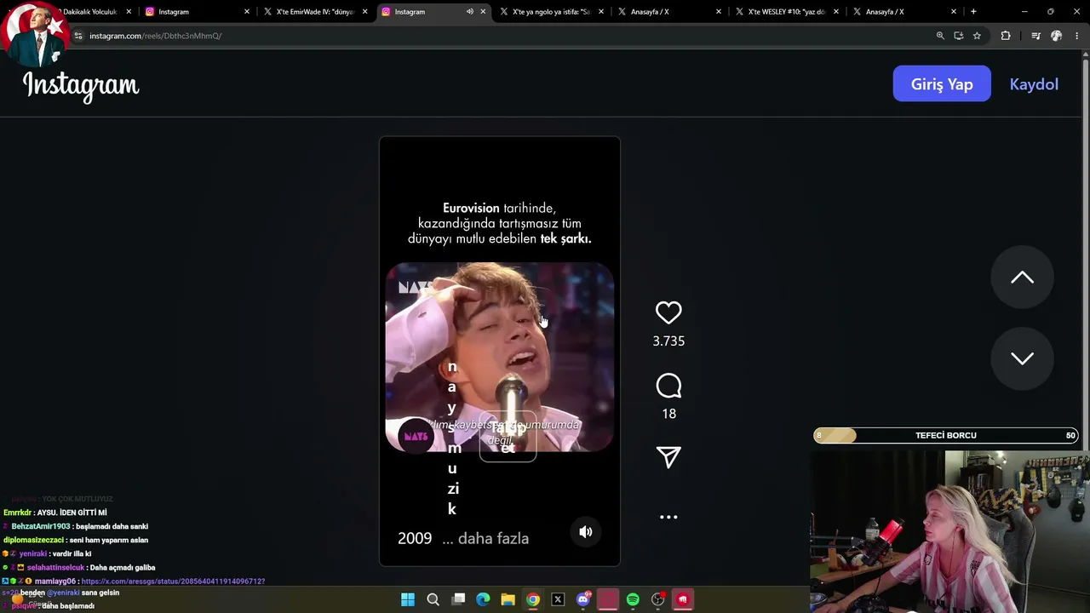Share the reel with the paper plane icon
Image resolution: width=1090 pixels, height=613 pixels.
coord(668,457)
